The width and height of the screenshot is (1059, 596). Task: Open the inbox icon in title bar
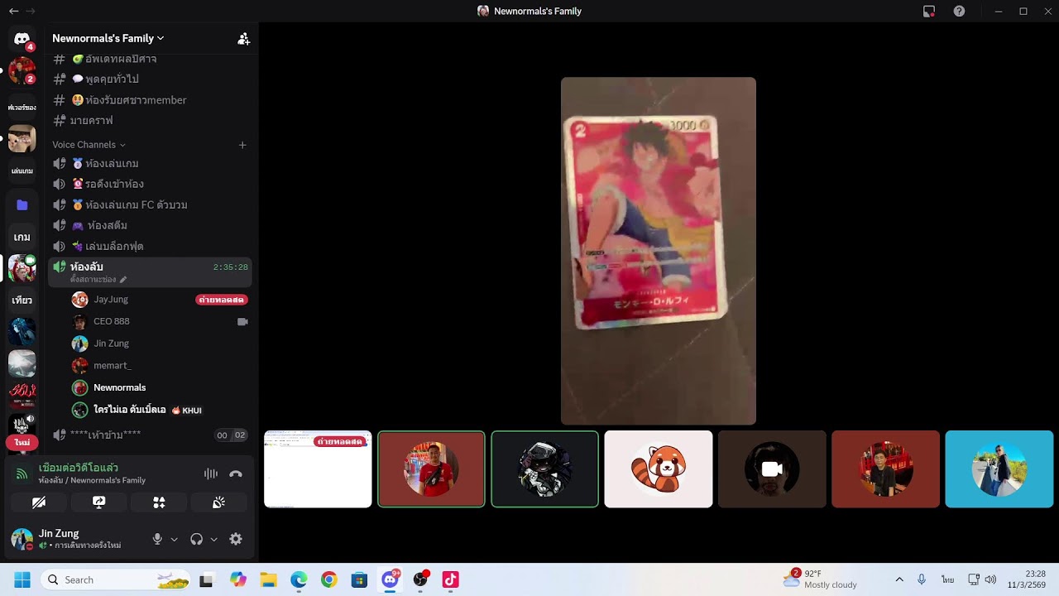[x=929, y=11]
